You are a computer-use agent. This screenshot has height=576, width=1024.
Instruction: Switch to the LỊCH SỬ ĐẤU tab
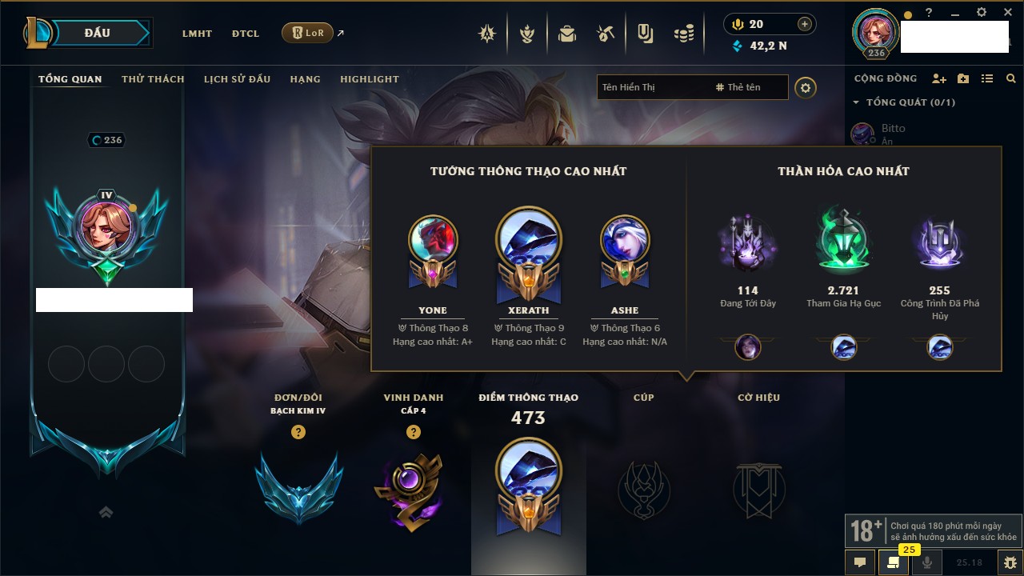pyautogui.click(x=237, y=79)
